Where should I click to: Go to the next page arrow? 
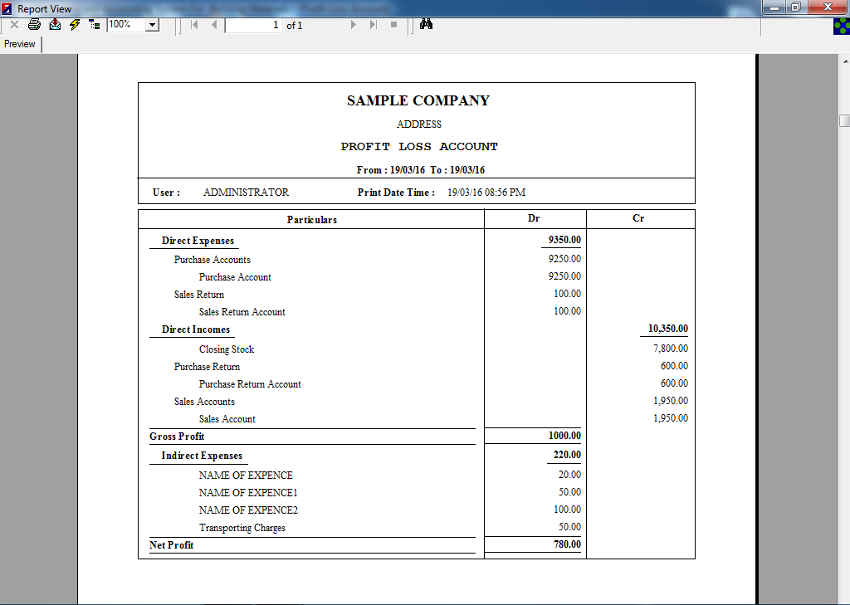pos(354,25)
